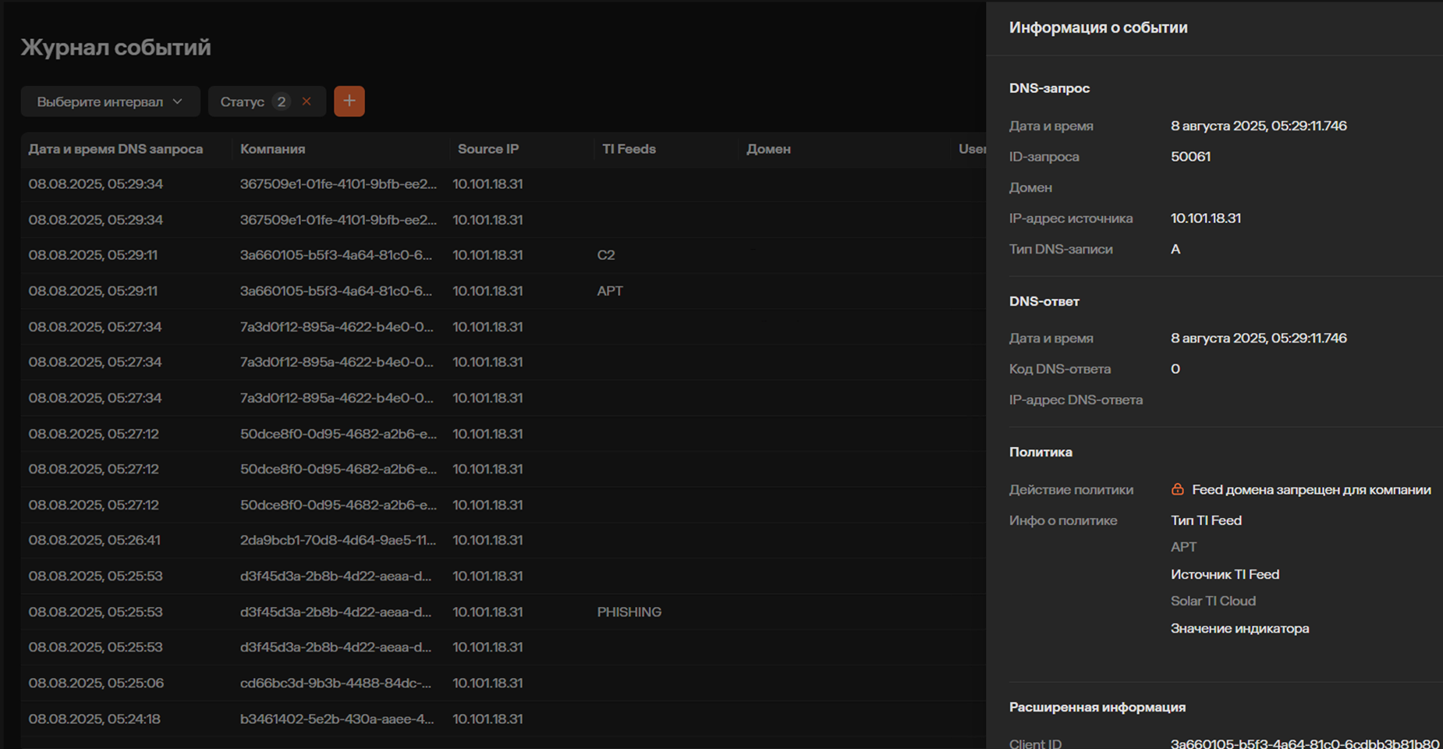
Task: Sort by 'Дата и время DNS запроса' column header
Action: [115, 149]
